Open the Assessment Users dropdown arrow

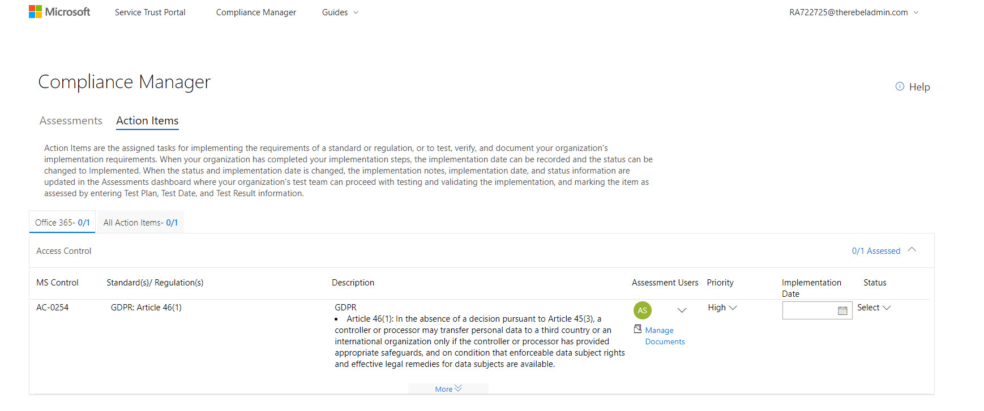click(x=682, y=310)
